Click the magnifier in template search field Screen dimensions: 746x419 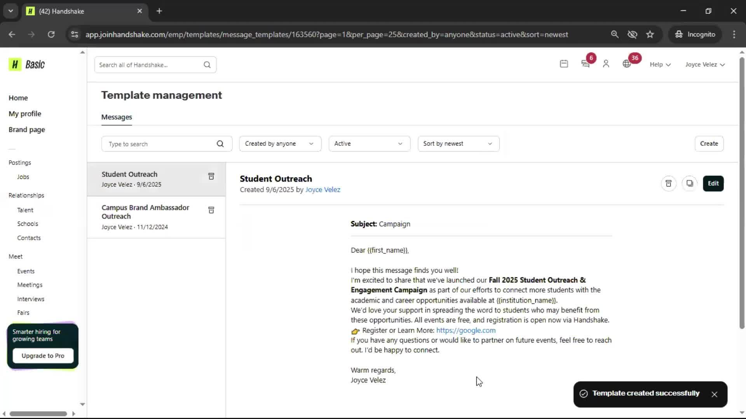pos(220,144)
